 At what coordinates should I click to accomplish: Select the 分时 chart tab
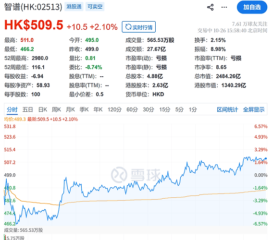coord(12,109)
